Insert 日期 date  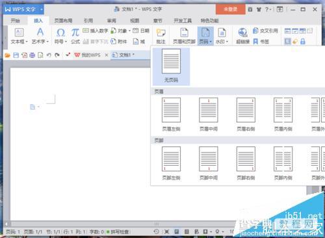coord(141,31)
